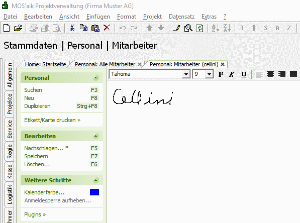Switch to the Personal: Alle Mitarbeiter tab
The width and height of the screenshot is (300, 223).
(x=105, y=64)
